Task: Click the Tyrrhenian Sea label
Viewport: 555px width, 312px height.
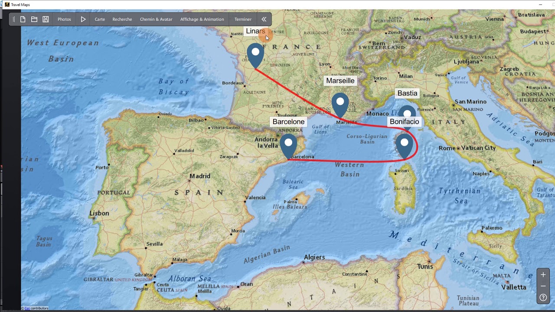Action: point(460,196)
